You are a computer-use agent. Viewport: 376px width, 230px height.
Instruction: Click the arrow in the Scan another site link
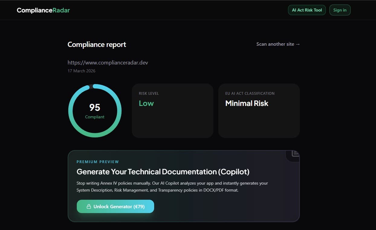[x=298, y=44]
